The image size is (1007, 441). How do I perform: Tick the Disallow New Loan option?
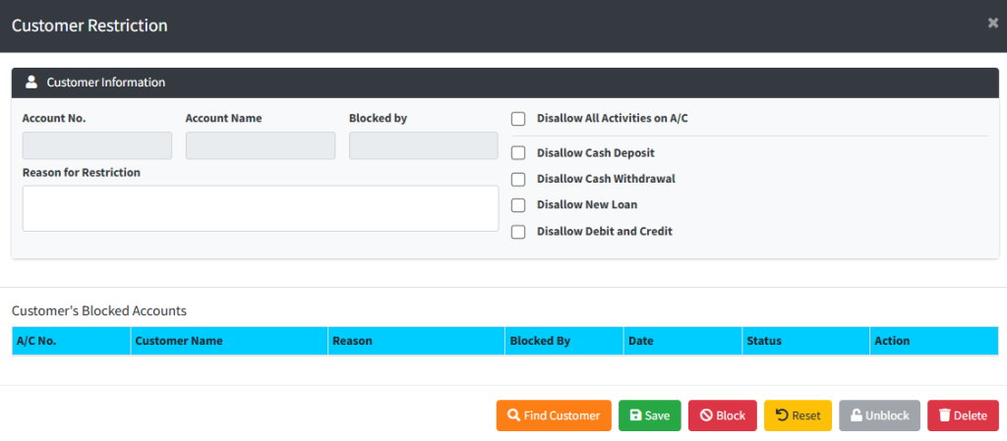pyautogui.click(x=518, y=205)
